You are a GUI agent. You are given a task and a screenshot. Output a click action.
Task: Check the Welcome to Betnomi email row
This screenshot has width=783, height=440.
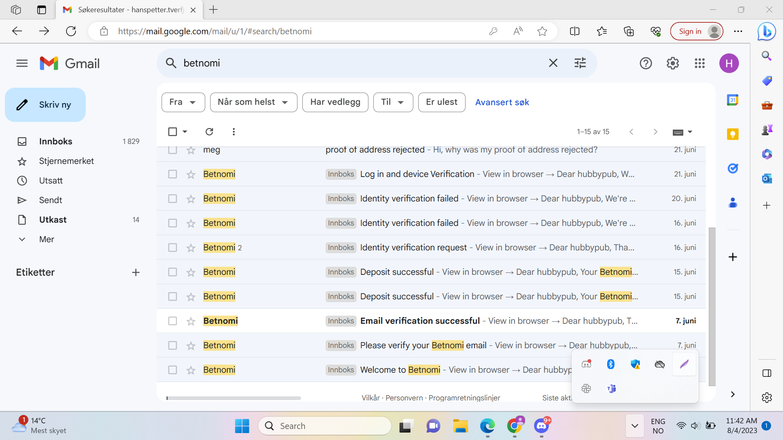tap(173, 370)
